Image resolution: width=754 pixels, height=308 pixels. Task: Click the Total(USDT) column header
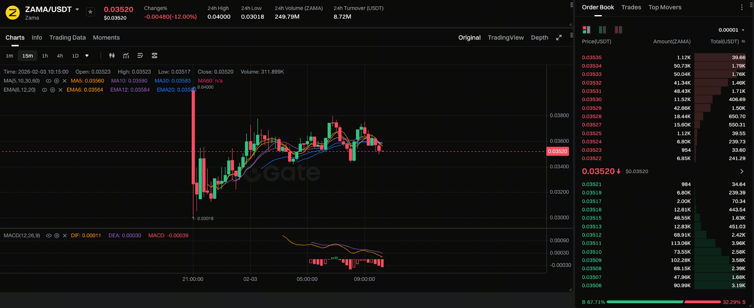point(724,41)
